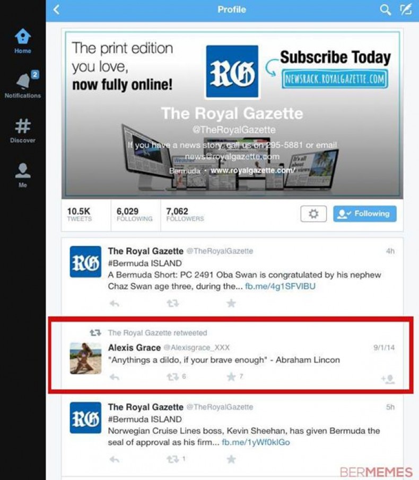Open the Home tab in the sidebar
419x480 pixels.
click(23, 41)
